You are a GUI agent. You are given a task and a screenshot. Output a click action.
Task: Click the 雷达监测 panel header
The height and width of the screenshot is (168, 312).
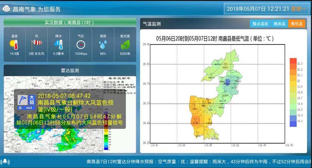(x=70, y=70)
